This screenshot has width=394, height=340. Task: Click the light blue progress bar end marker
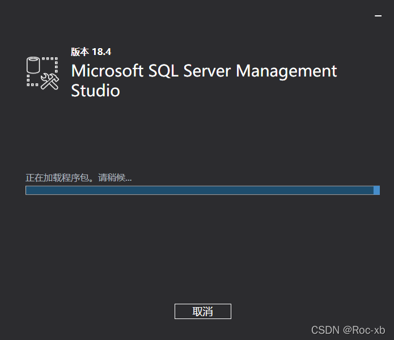(x=377, y=190)
